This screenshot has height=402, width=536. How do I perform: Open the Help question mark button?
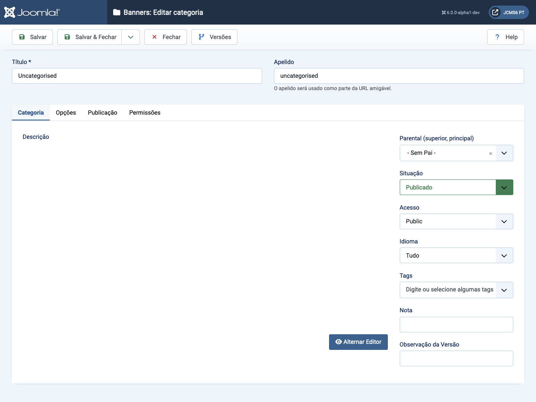(505, 37)
